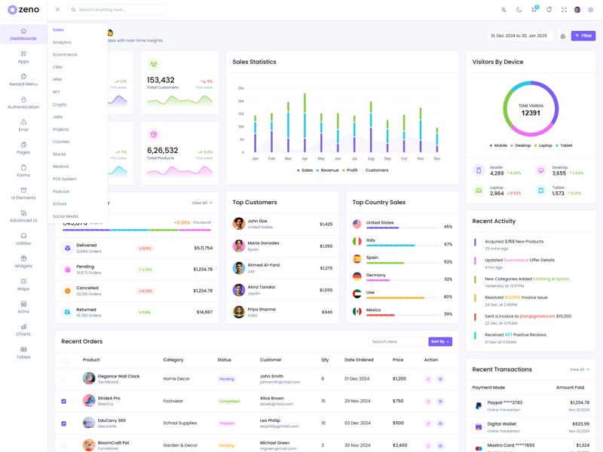Tick the select-all checkbox in the orders header
603x452 pixels.
tap(64, 360)
